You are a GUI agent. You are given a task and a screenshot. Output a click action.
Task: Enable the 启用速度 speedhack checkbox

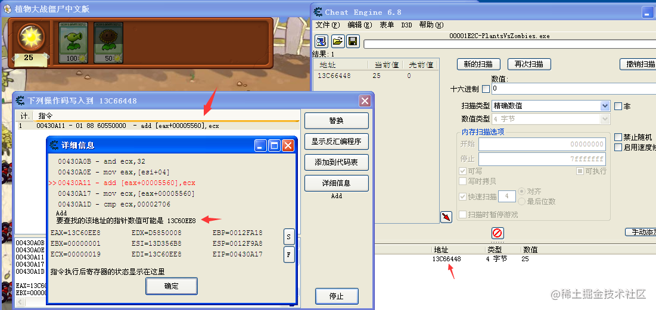[618, 147]
